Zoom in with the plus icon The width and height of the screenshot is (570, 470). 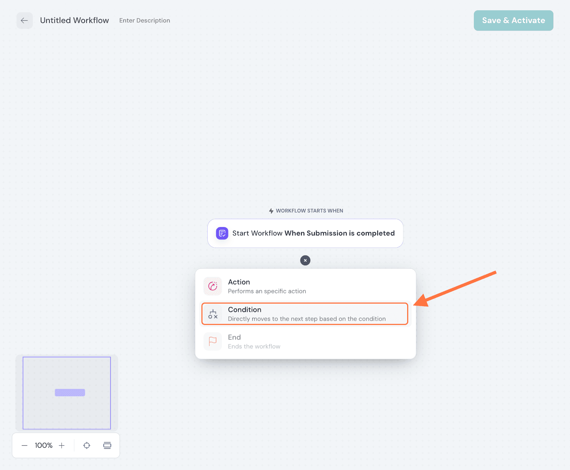click(x=62, y=445)
